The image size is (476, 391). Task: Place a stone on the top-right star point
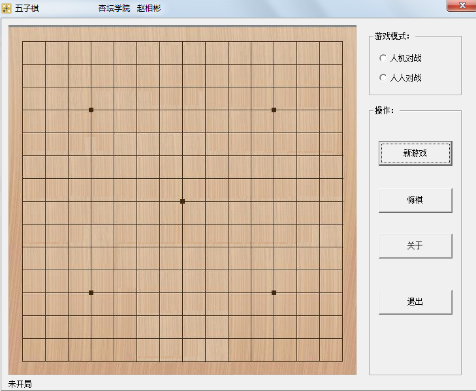point(274,110)
